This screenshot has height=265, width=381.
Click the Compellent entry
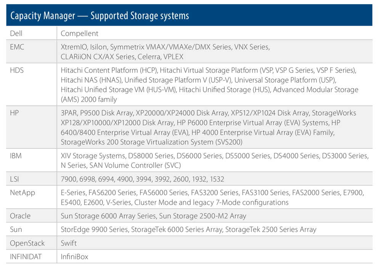pyautogui.click(x=79, y=34)
